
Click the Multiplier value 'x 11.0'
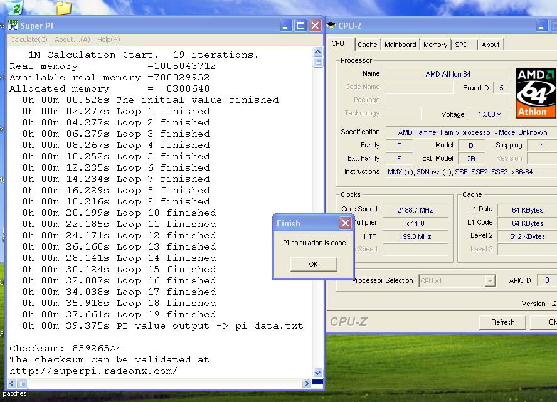(415, 223)
